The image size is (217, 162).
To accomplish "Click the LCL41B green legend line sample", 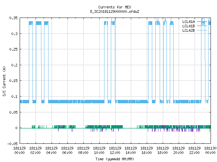I will tap(202, 26).
